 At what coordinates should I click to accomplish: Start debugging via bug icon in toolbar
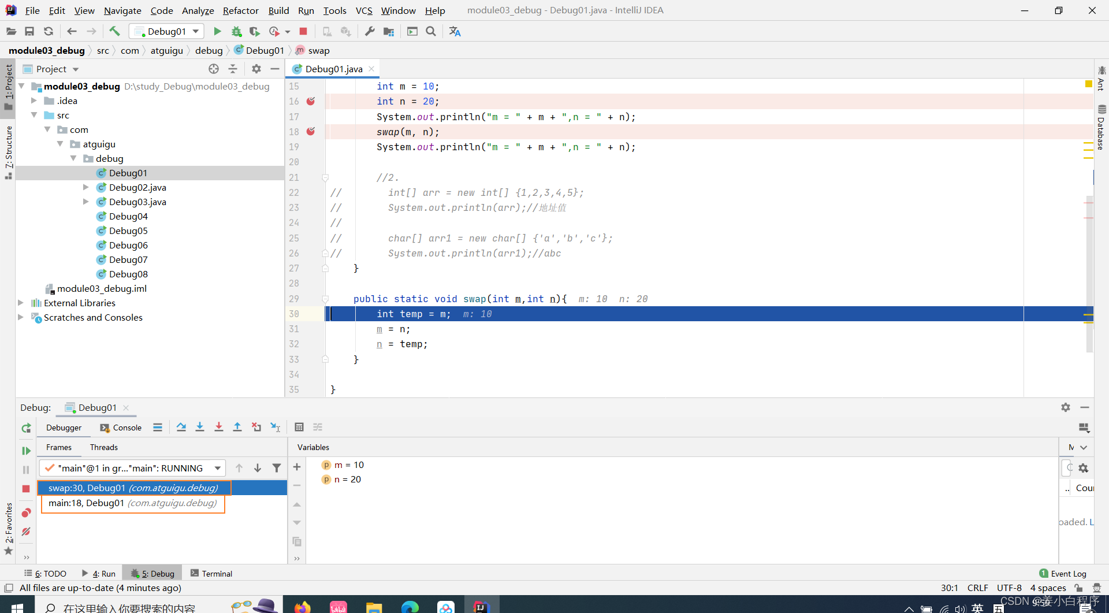[x=236, y=31]
